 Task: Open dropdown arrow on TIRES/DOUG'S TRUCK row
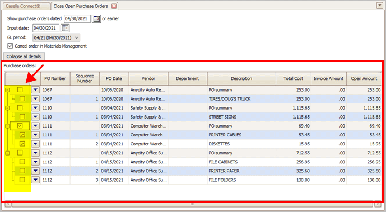point(35,99)
